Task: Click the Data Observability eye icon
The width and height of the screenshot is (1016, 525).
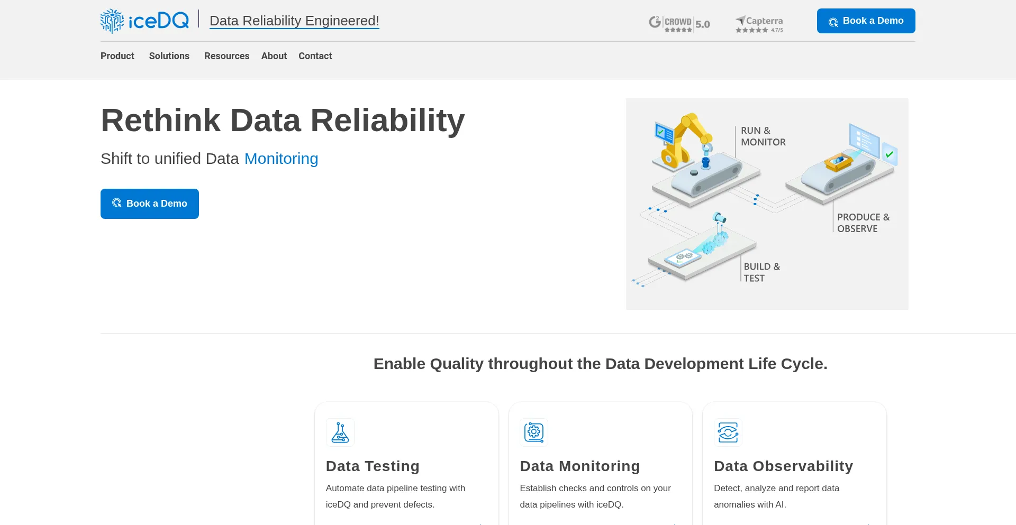Action: [728, 432]
